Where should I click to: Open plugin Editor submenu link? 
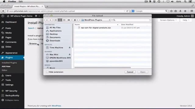[x=5, y=70]
